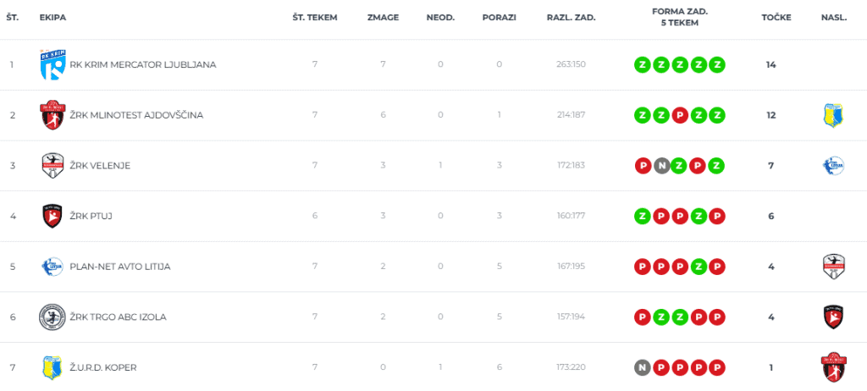Viewport: 867px width, 391px height.
Task: Click the gray N badge in Velenje's form
Action: tap(660, 165)
